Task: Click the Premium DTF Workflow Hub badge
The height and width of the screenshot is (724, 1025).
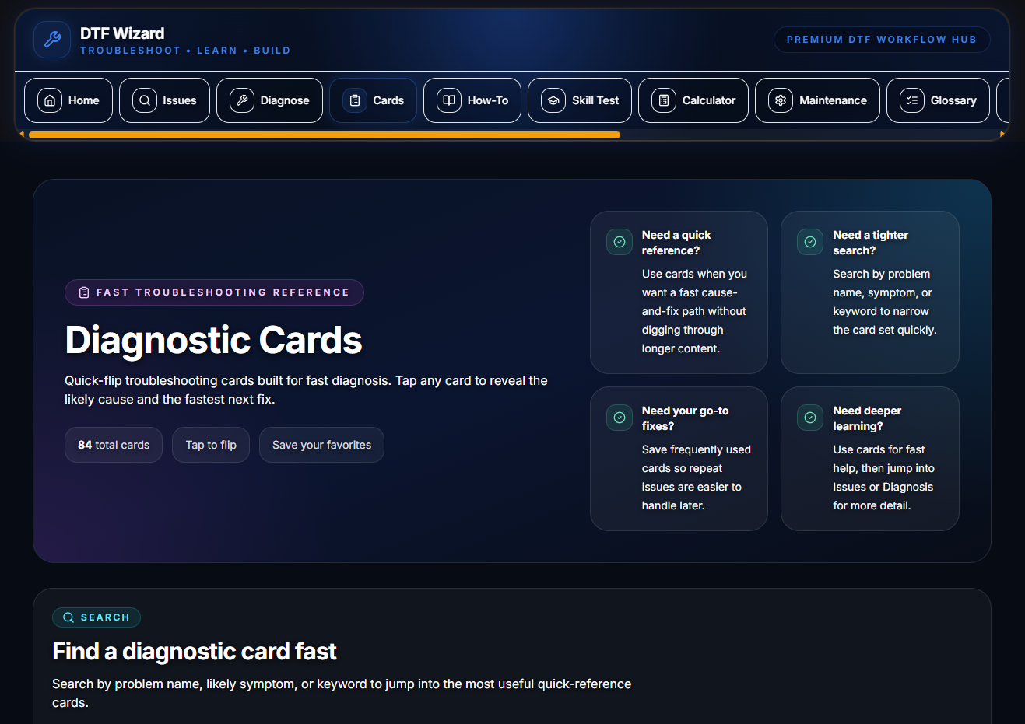Action: (881, 40)
